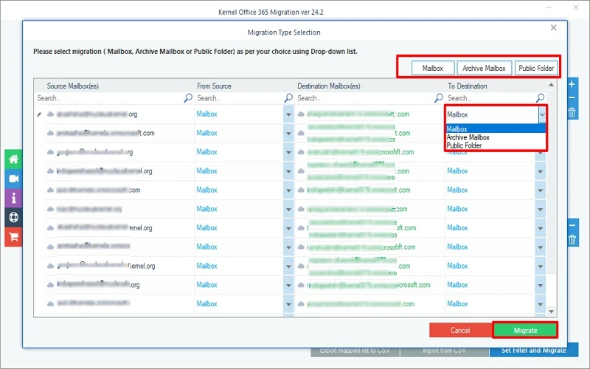Screen dimensions: 590x369
Task: Open From Source dropdown in fourth row
Action: 288,171
